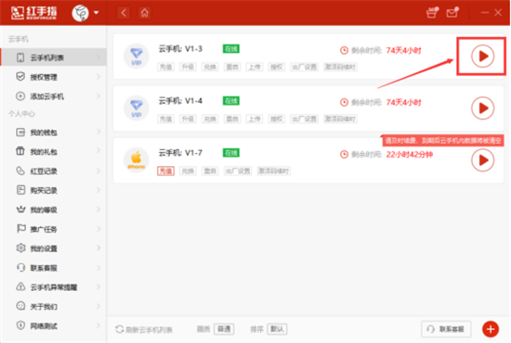This screenshot has width=511, height=343.
Task: Click 重启 for cloud phone V1-7
Action: pyautogui.click(x=210, y=171)
